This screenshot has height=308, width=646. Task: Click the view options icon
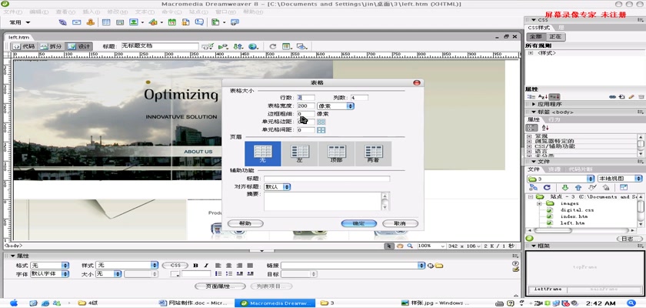click(286, 47)
